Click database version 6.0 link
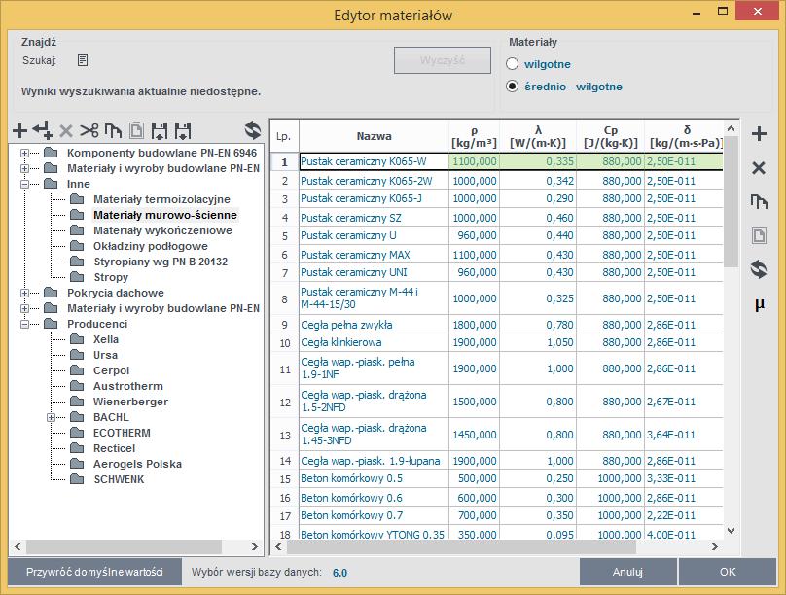The width and height of the screenshot is (786, 595). click(x=339, y=573)
